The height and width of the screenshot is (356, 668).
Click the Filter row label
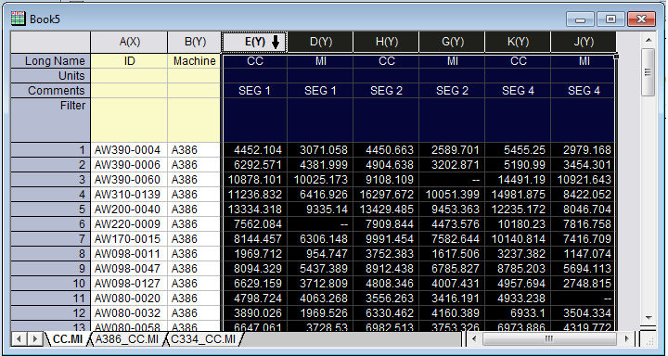pyautogui.click(x=50, y=121)
